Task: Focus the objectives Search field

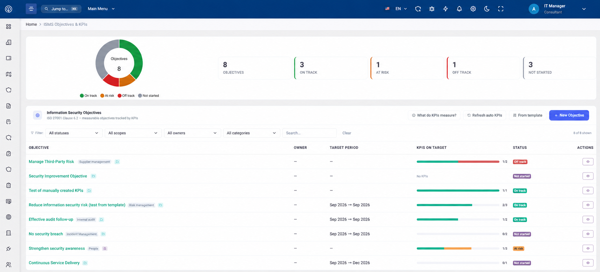Action: [310, 133]
